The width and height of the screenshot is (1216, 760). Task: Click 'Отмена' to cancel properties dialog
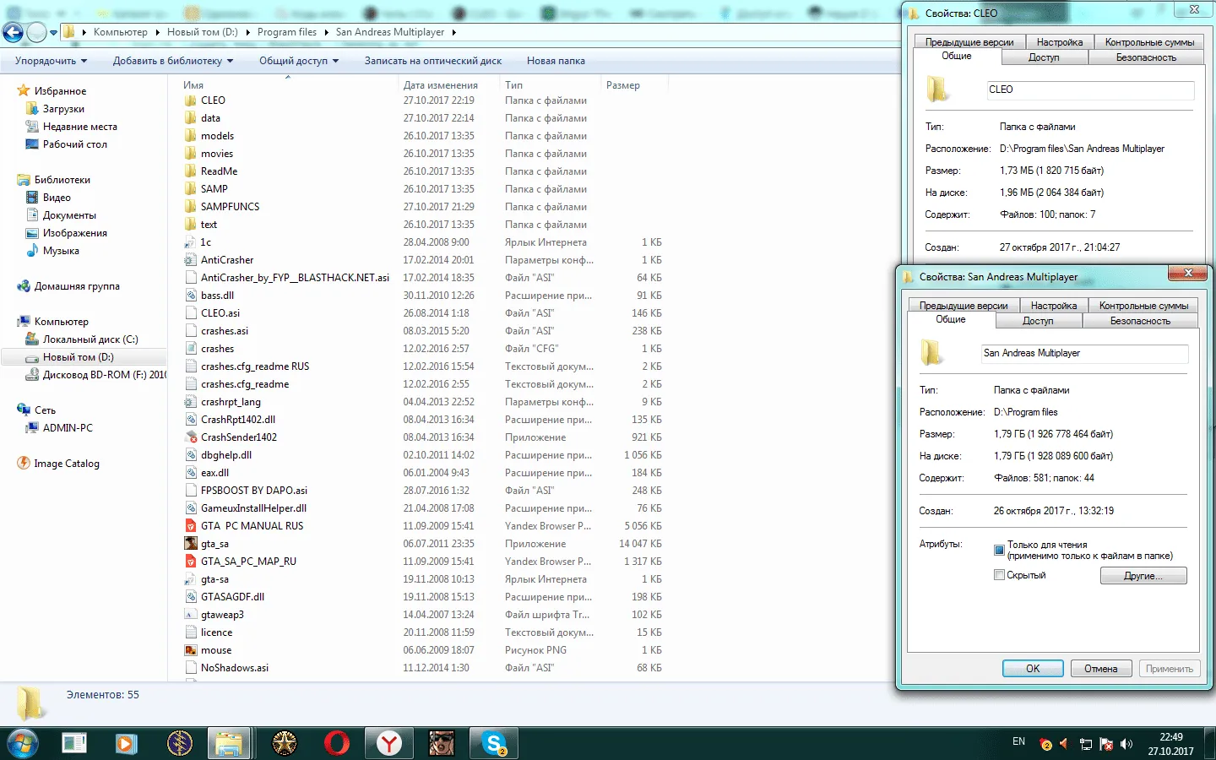click(x=1101, y=669)
